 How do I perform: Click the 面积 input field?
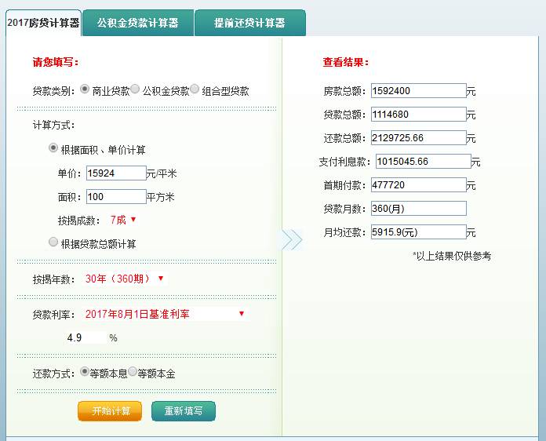(x=116, y=197)
